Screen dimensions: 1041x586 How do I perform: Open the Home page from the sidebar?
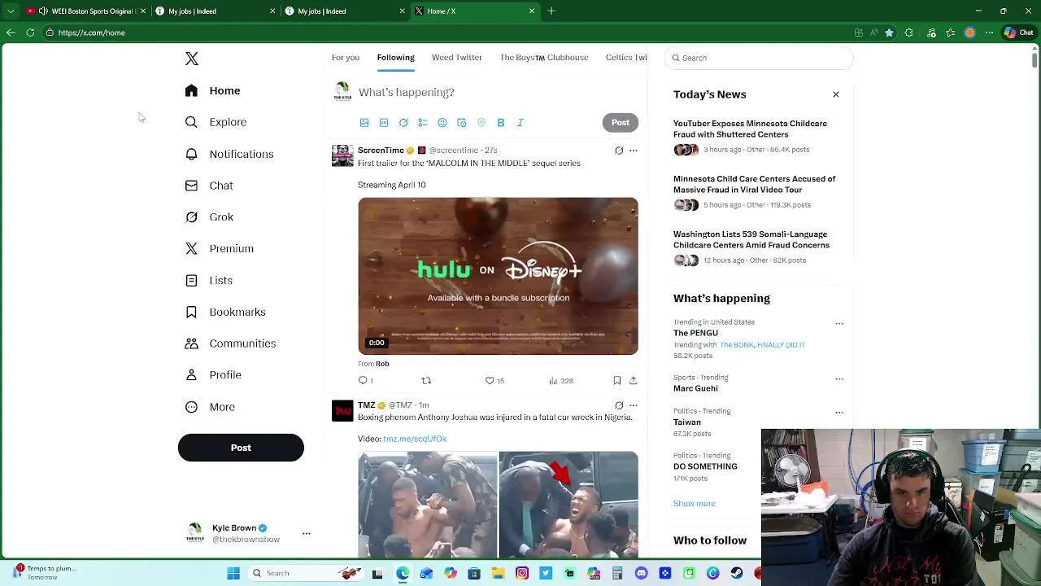212,90
